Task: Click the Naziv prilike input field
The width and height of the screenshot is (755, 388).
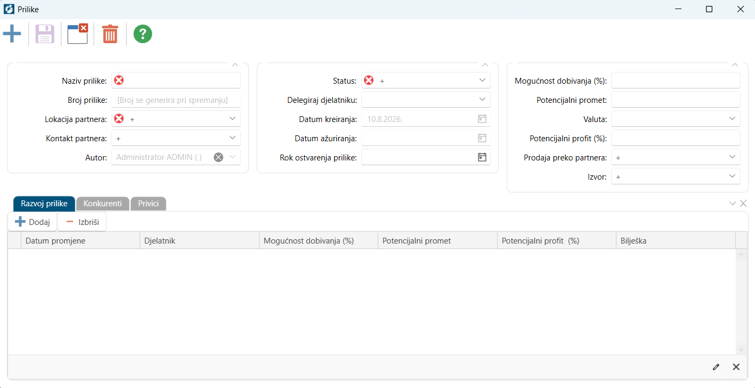Action: point(176,80)
